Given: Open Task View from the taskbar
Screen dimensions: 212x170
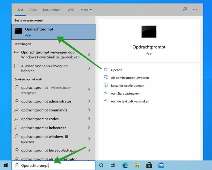Looking at the screenshot, I should [113, 165].
